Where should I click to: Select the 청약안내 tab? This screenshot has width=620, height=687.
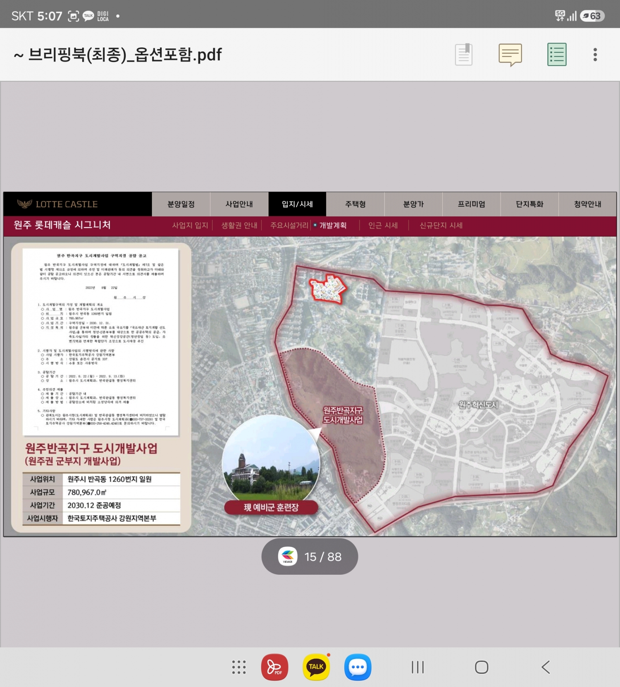[x=588, y=204]
